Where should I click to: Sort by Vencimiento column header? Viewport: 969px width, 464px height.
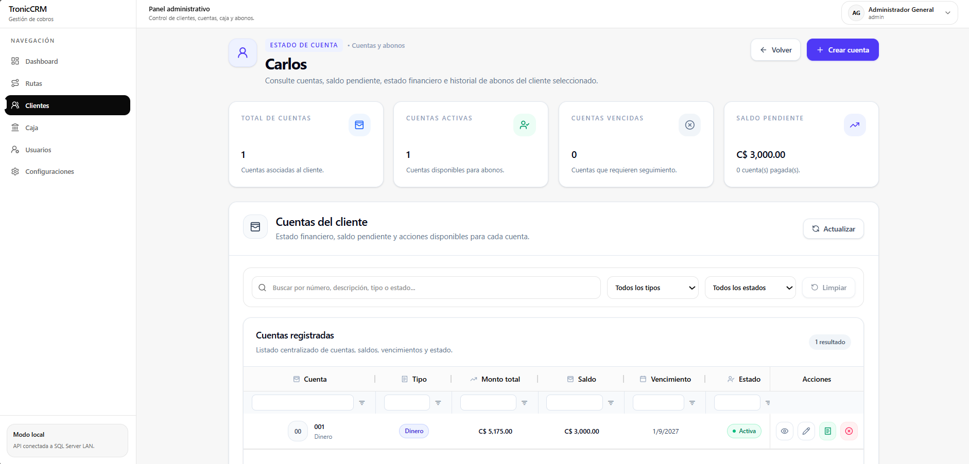[665, 379]
